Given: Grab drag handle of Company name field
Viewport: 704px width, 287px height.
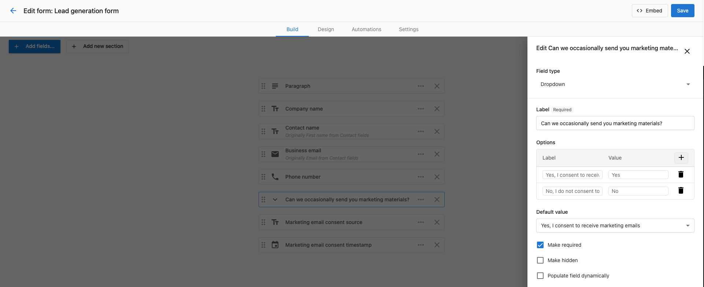Looking at the screenshot, I should coord(263,109).
